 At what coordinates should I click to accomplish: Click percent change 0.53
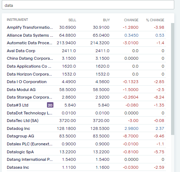pos(160,35)
